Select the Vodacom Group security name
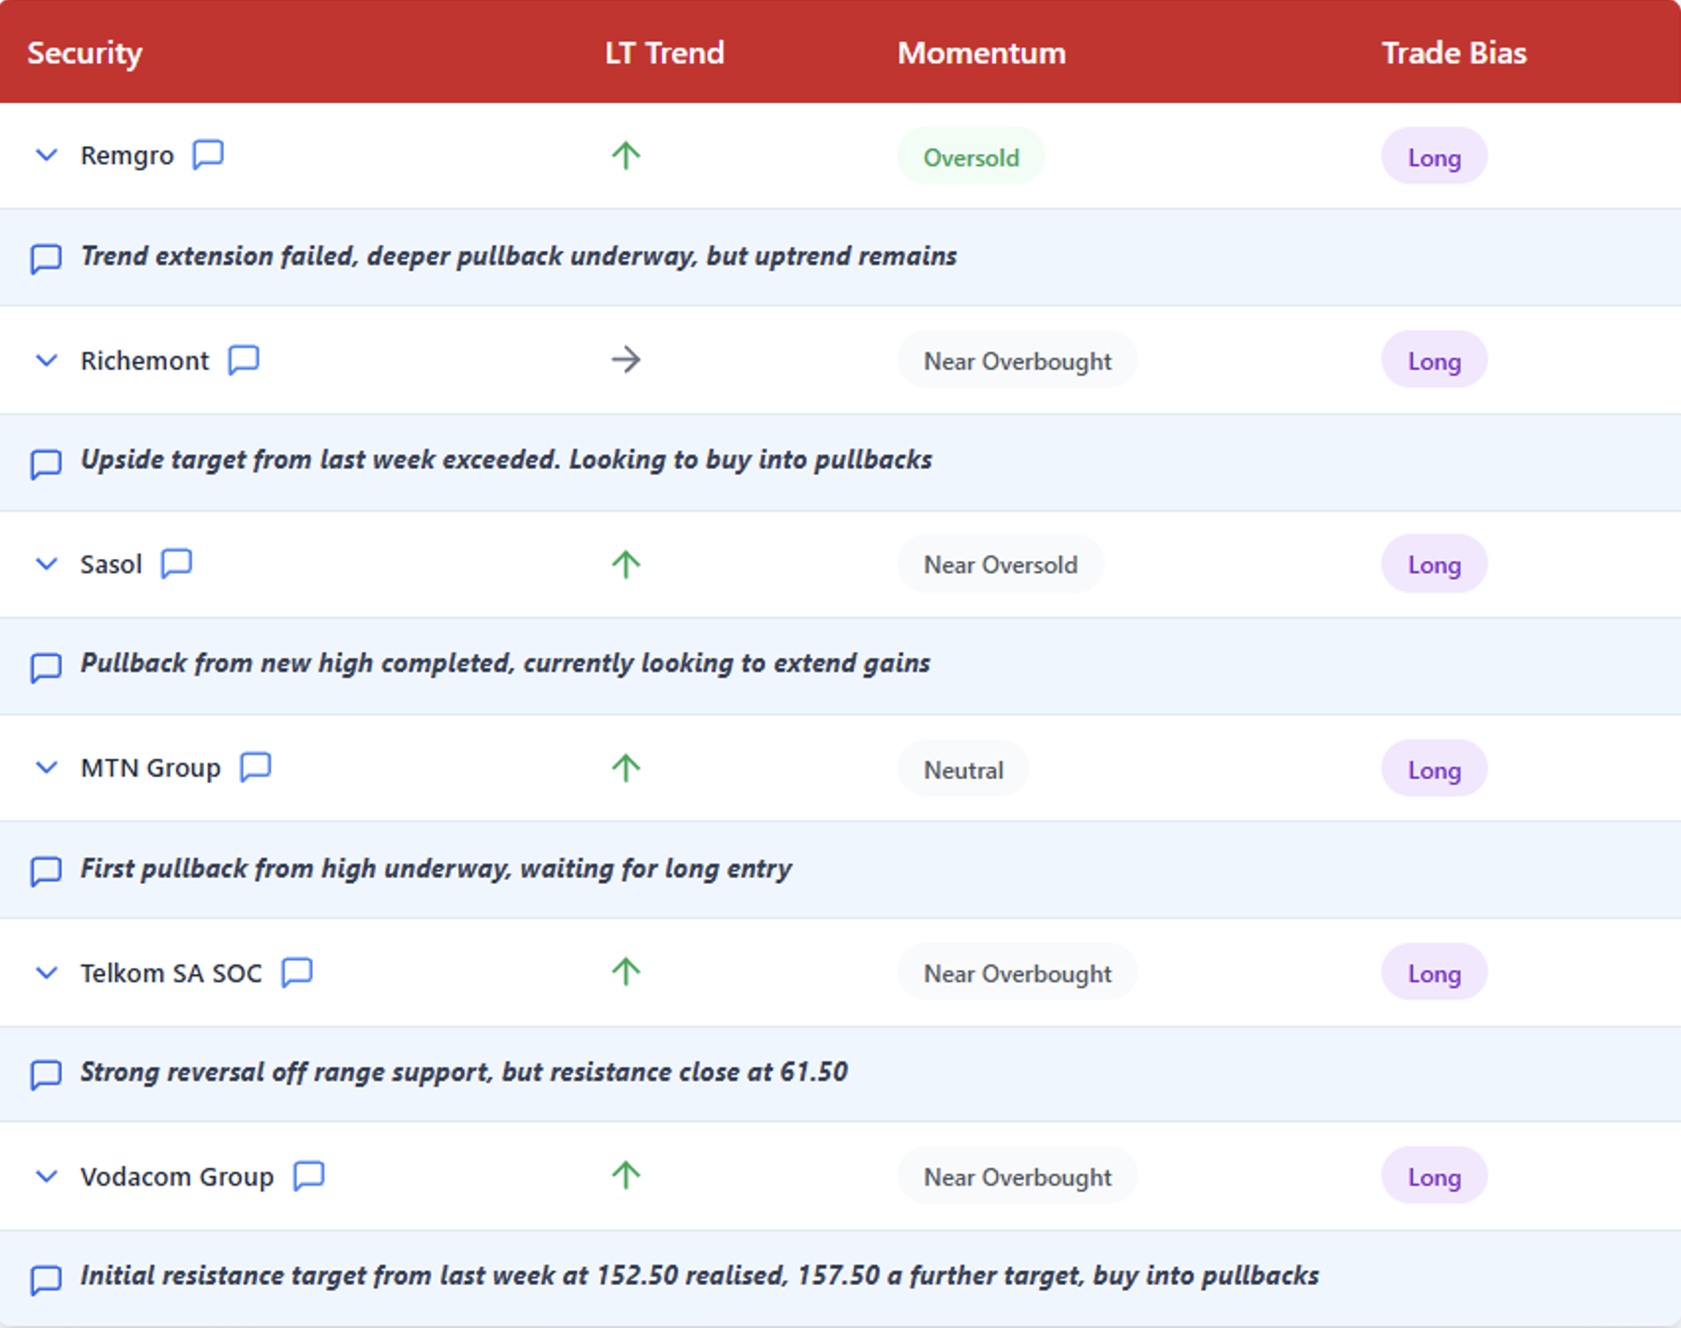 [177, 1177]
